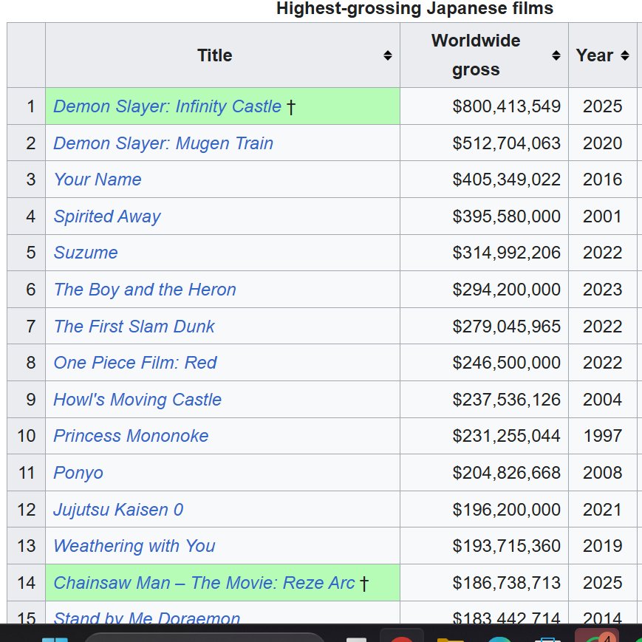The image size is (642, 642).
Task: Select gross value $193,715,360
Action: [507, 546]
